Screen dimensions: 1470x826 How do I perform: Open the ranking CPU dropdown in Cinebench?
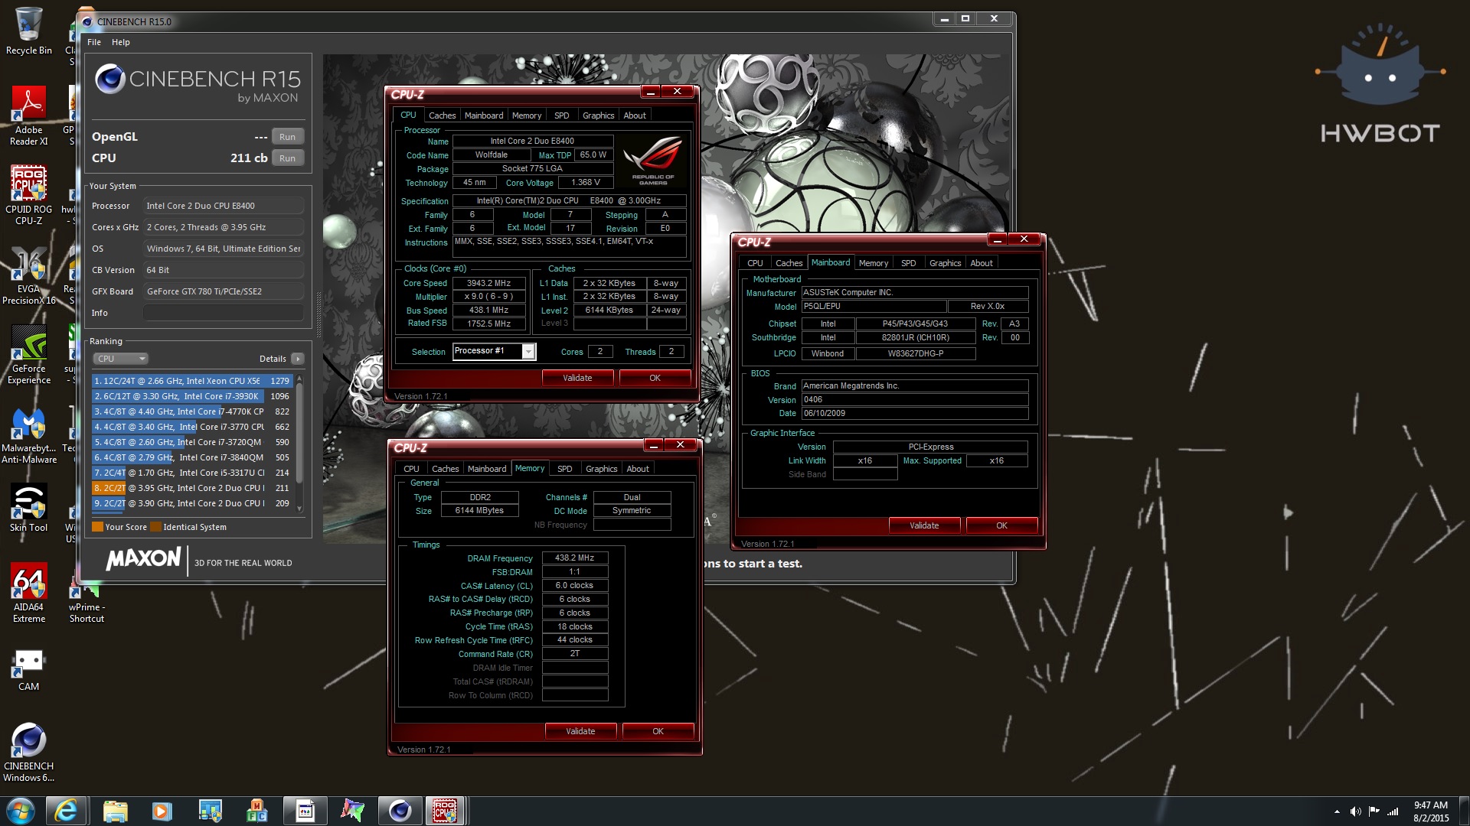120,359
